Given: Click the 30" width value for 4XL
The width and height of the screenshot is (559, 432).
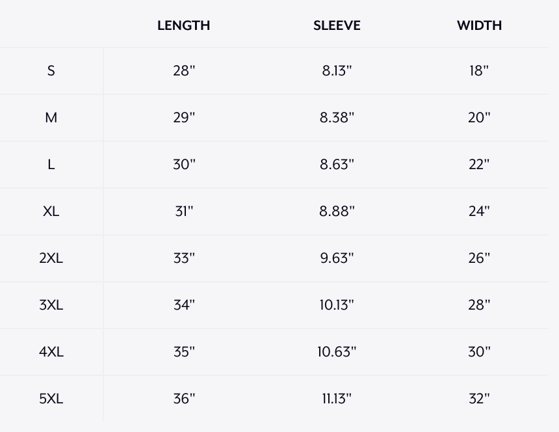Looking at the screenshot, I should click(x=479, y=352).
